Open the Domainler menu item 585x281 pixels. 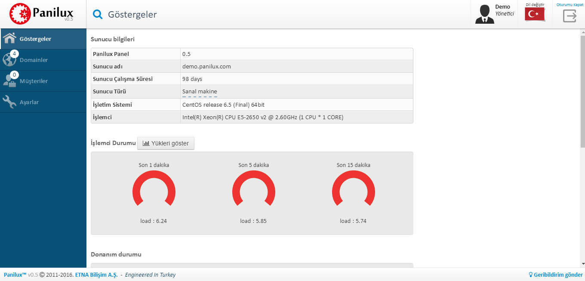(x=34, y=60)
